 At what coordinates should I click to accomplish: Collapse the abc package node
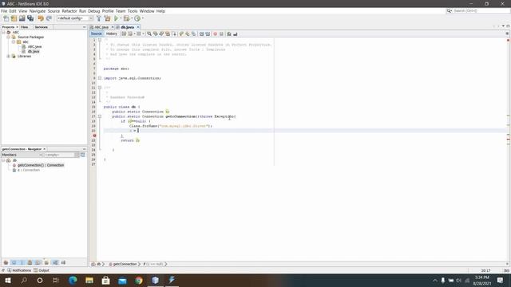click(x=14, y=42)
